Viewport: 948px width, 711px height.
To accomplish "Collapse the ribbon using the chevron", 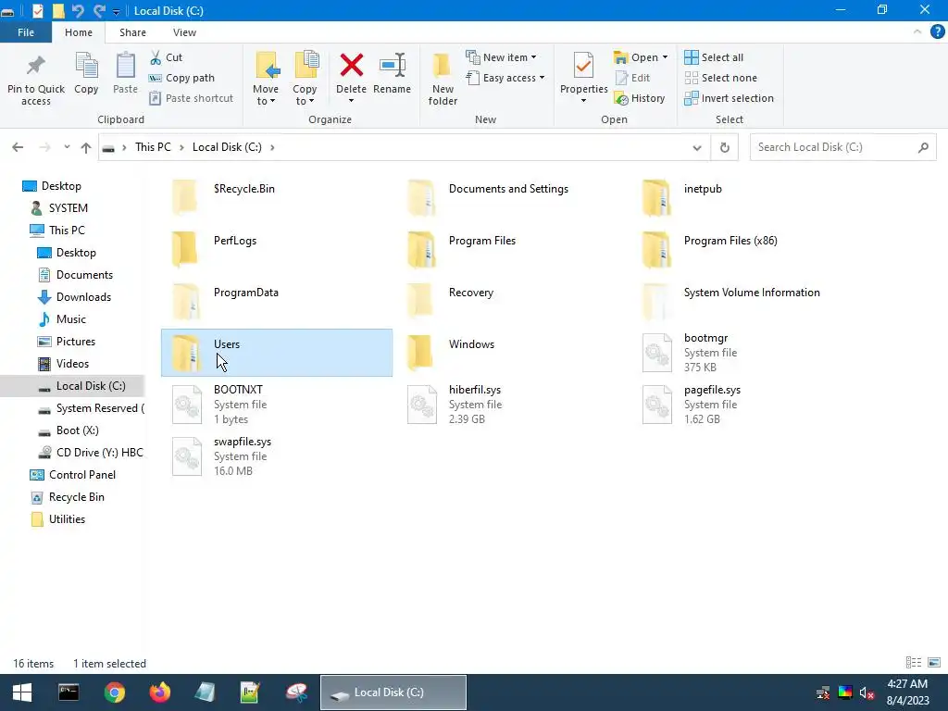I will pyautogui.click(x=917, y=32).
